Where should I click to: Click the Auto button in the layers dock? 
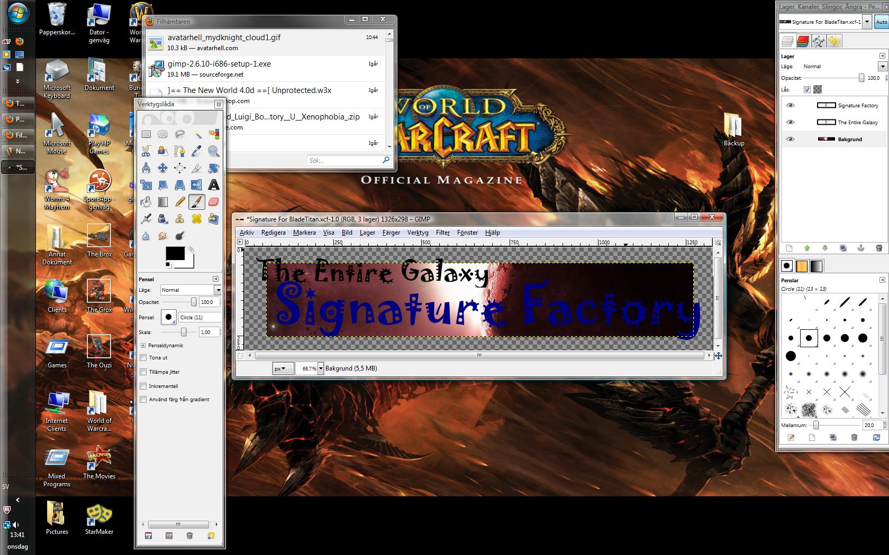point(882,22)
